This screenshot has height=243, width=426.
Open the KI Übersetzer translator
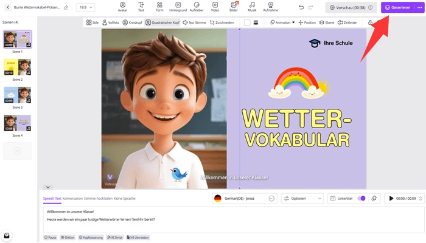click(138, 238)
